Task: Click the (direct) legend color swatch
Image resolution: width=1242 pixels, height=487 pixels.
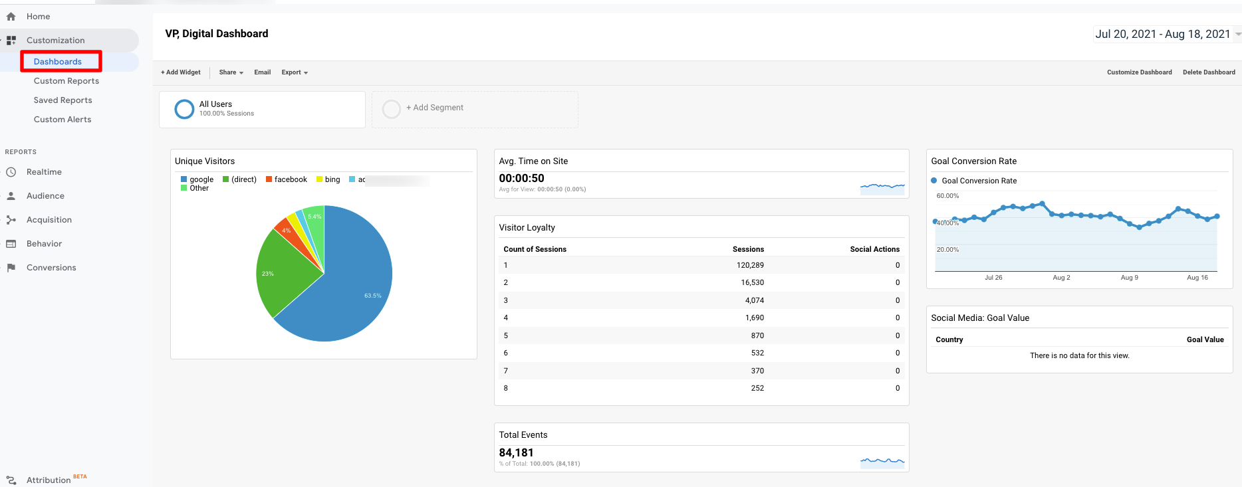Action: (225, 179)
